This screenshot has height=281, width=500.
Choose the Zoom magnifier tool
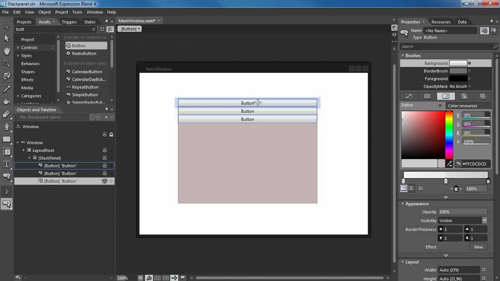pyautogui.click(x=6, y=63)
